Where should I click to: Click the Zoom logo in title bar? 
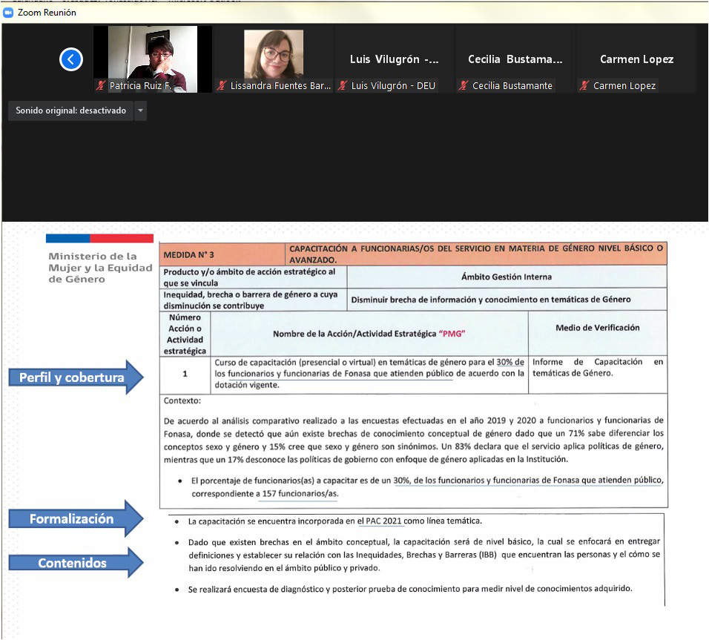click(x=9, y=13)
